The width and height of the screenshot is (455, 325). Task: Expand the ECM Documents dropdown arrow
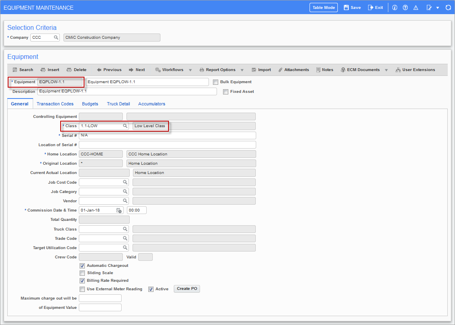coord(386,70)
